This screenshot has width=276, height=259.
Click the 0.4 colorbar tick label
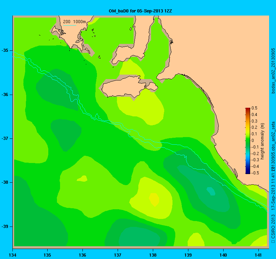tap(254, 115)
